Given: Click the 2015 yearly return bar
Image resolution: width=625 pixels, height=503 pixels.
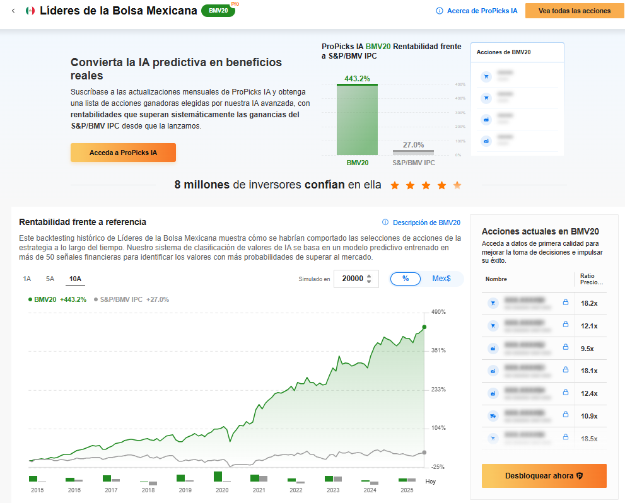Looking at the screenshot, I should (x=33, y=478).
